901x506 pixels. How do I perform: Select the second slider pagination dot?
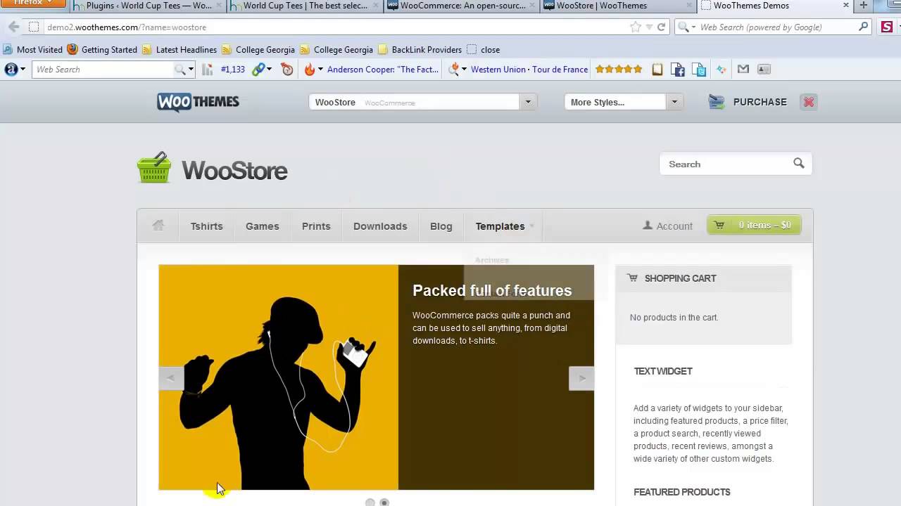pos(384,502)
